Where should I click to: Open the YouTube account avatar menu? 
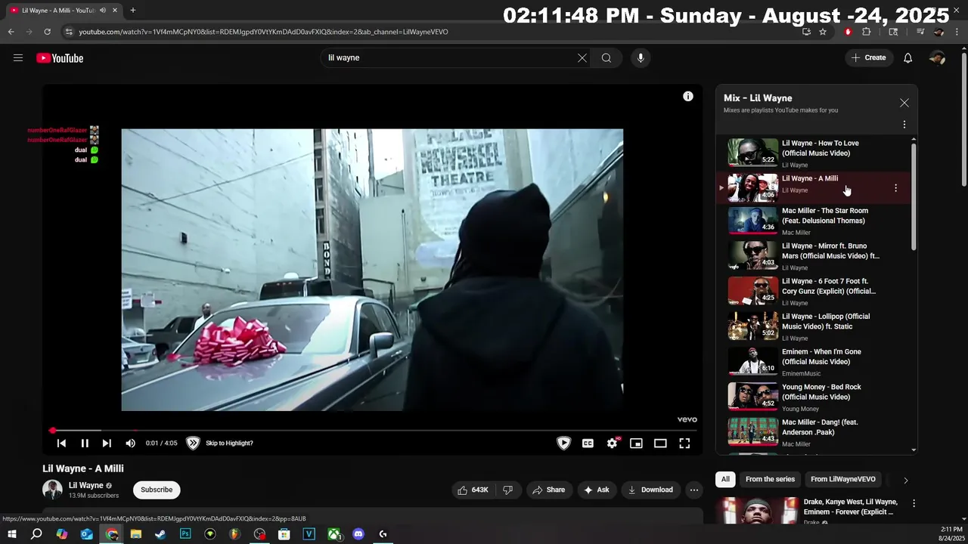pyautogui.click(x=938, y=57)
